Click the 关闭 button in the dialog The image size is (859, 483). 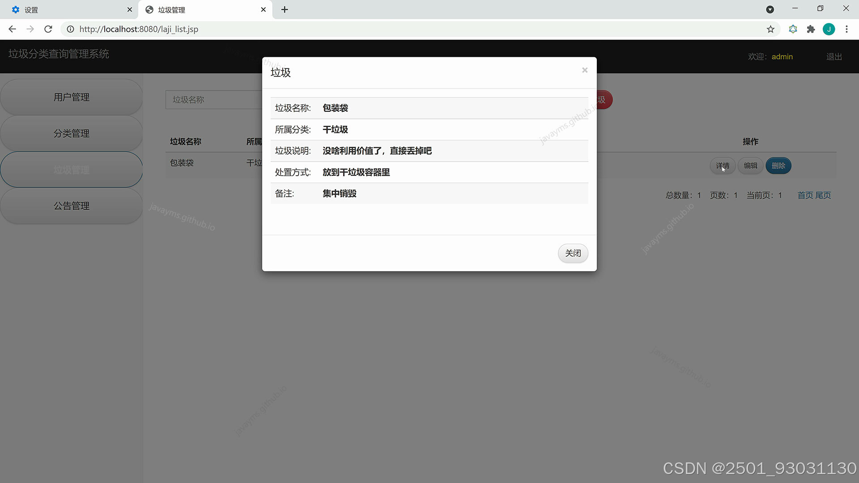coord(573,253)
